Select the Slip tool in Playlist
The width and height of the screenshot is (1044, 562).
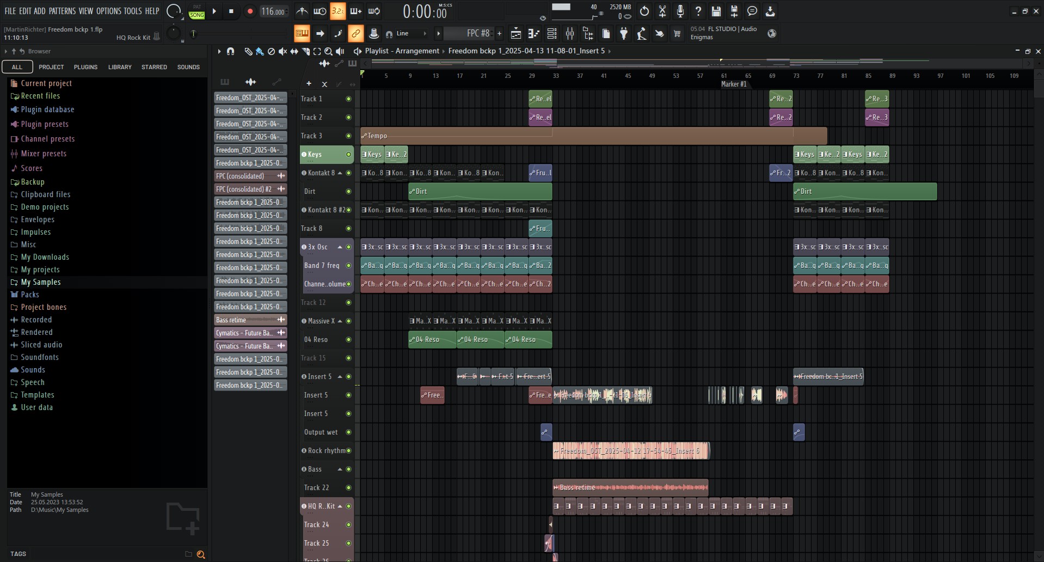click(x=294, y=51)
